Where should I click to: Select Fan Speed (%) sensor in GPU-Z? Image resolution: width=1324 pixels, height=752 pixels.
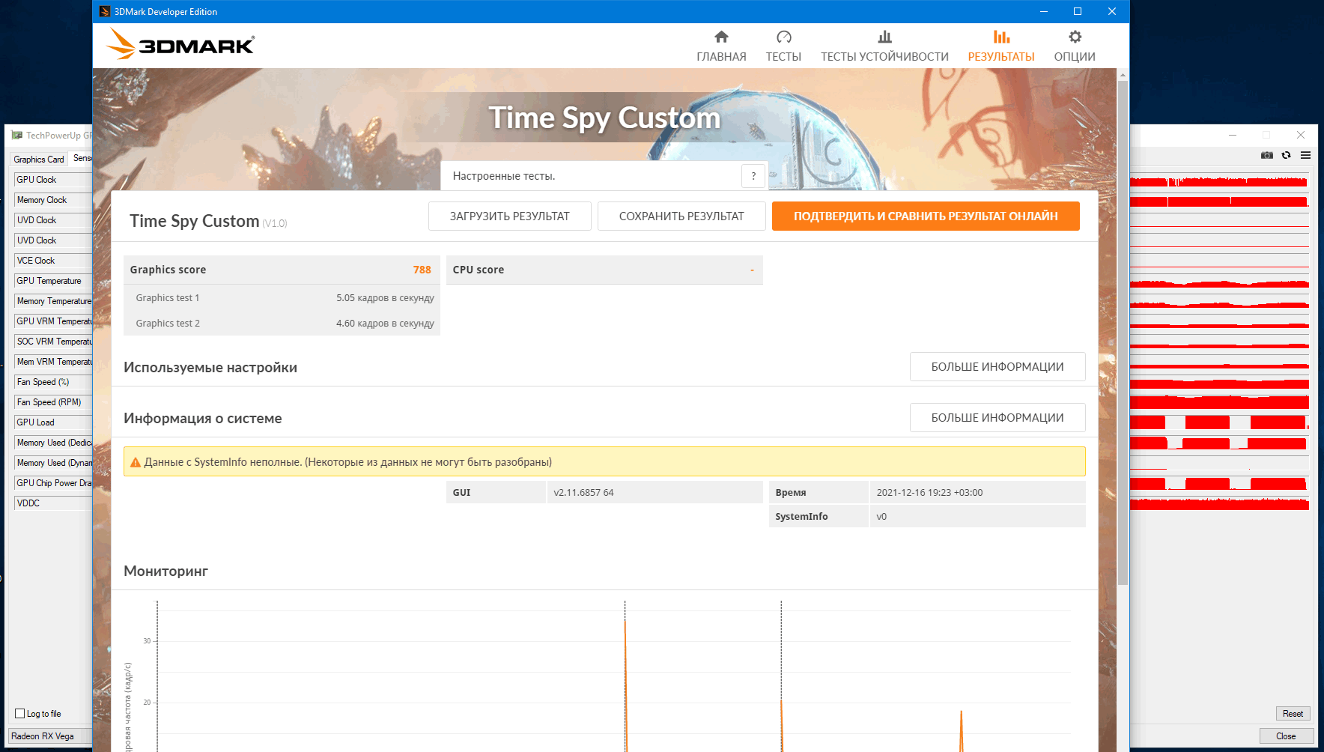pos(52,382)
